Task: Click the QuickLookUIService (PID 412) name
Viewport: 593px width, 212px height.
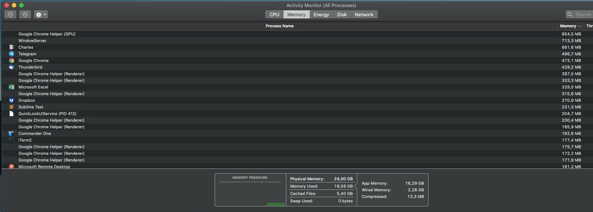Action: 47,113
